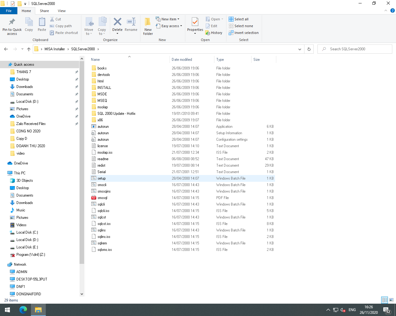Click Invert selection in the ribbon

[x=243, y=33]
